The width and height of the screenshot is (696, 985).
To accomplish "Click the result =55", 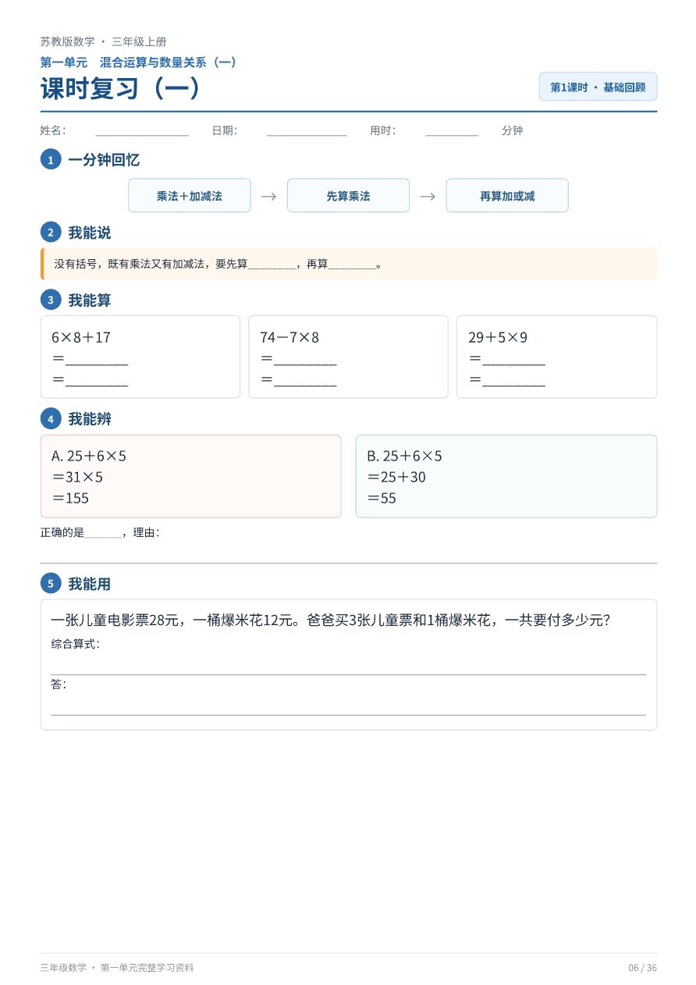I will point(382,498).
